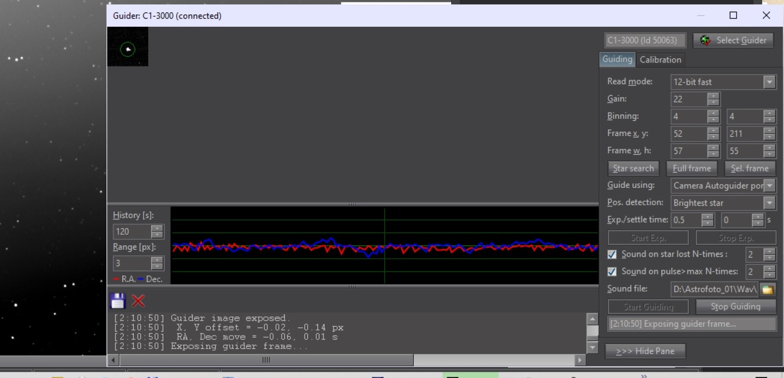Click the Hide Pane button
Viewport: 784px width, 378px height.
click(645, 351)
